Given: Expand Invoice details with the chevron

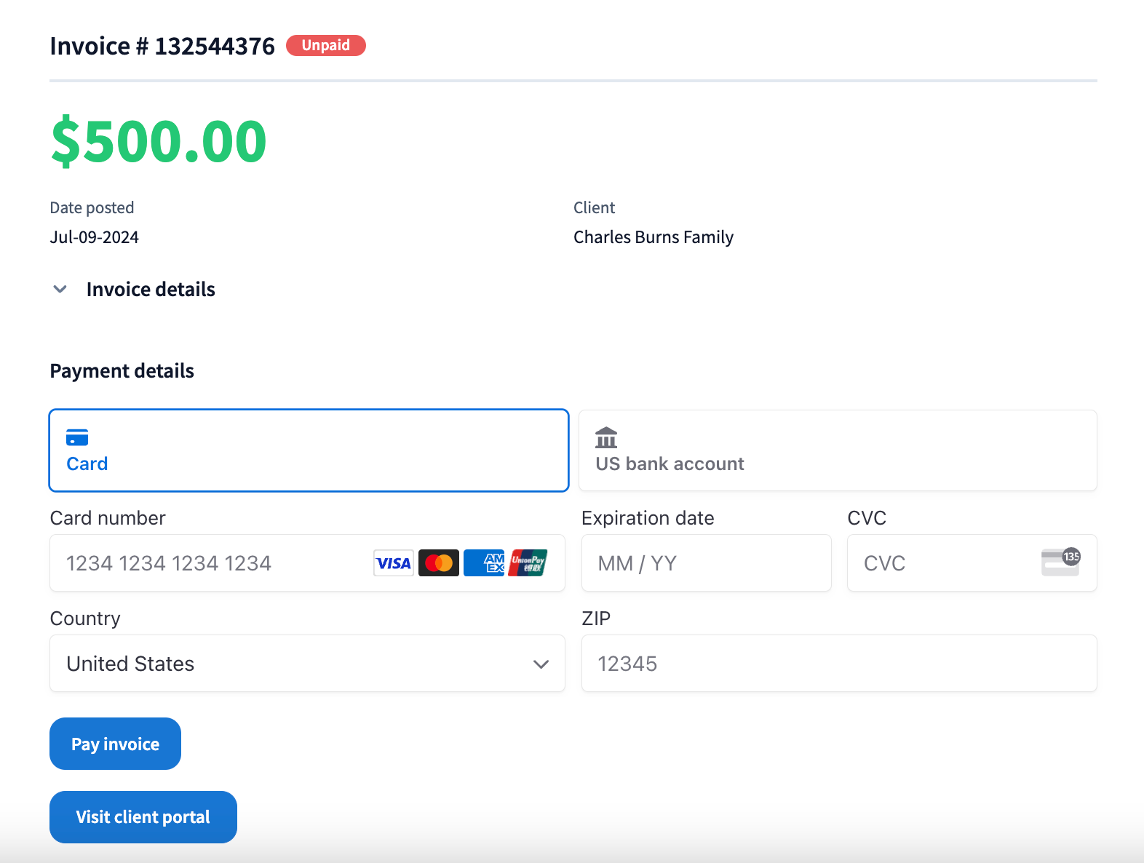Looking at the screenshot, I should coord(60,290).
